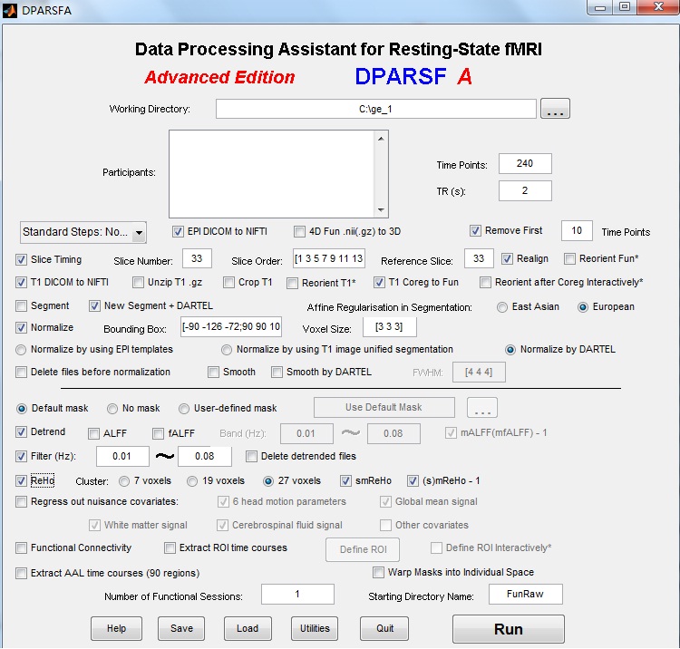The width and height of the screenshot is (680, 649).
Task: Edit the Bounding Box field
Action: pyautogui.click(x=231, y=327)
